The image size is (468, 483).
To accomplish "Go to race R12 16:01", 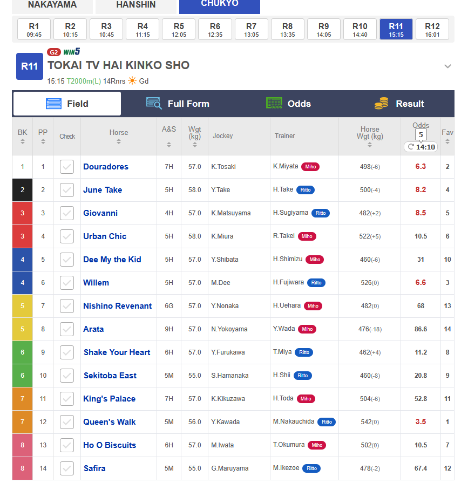I will 432,30.
